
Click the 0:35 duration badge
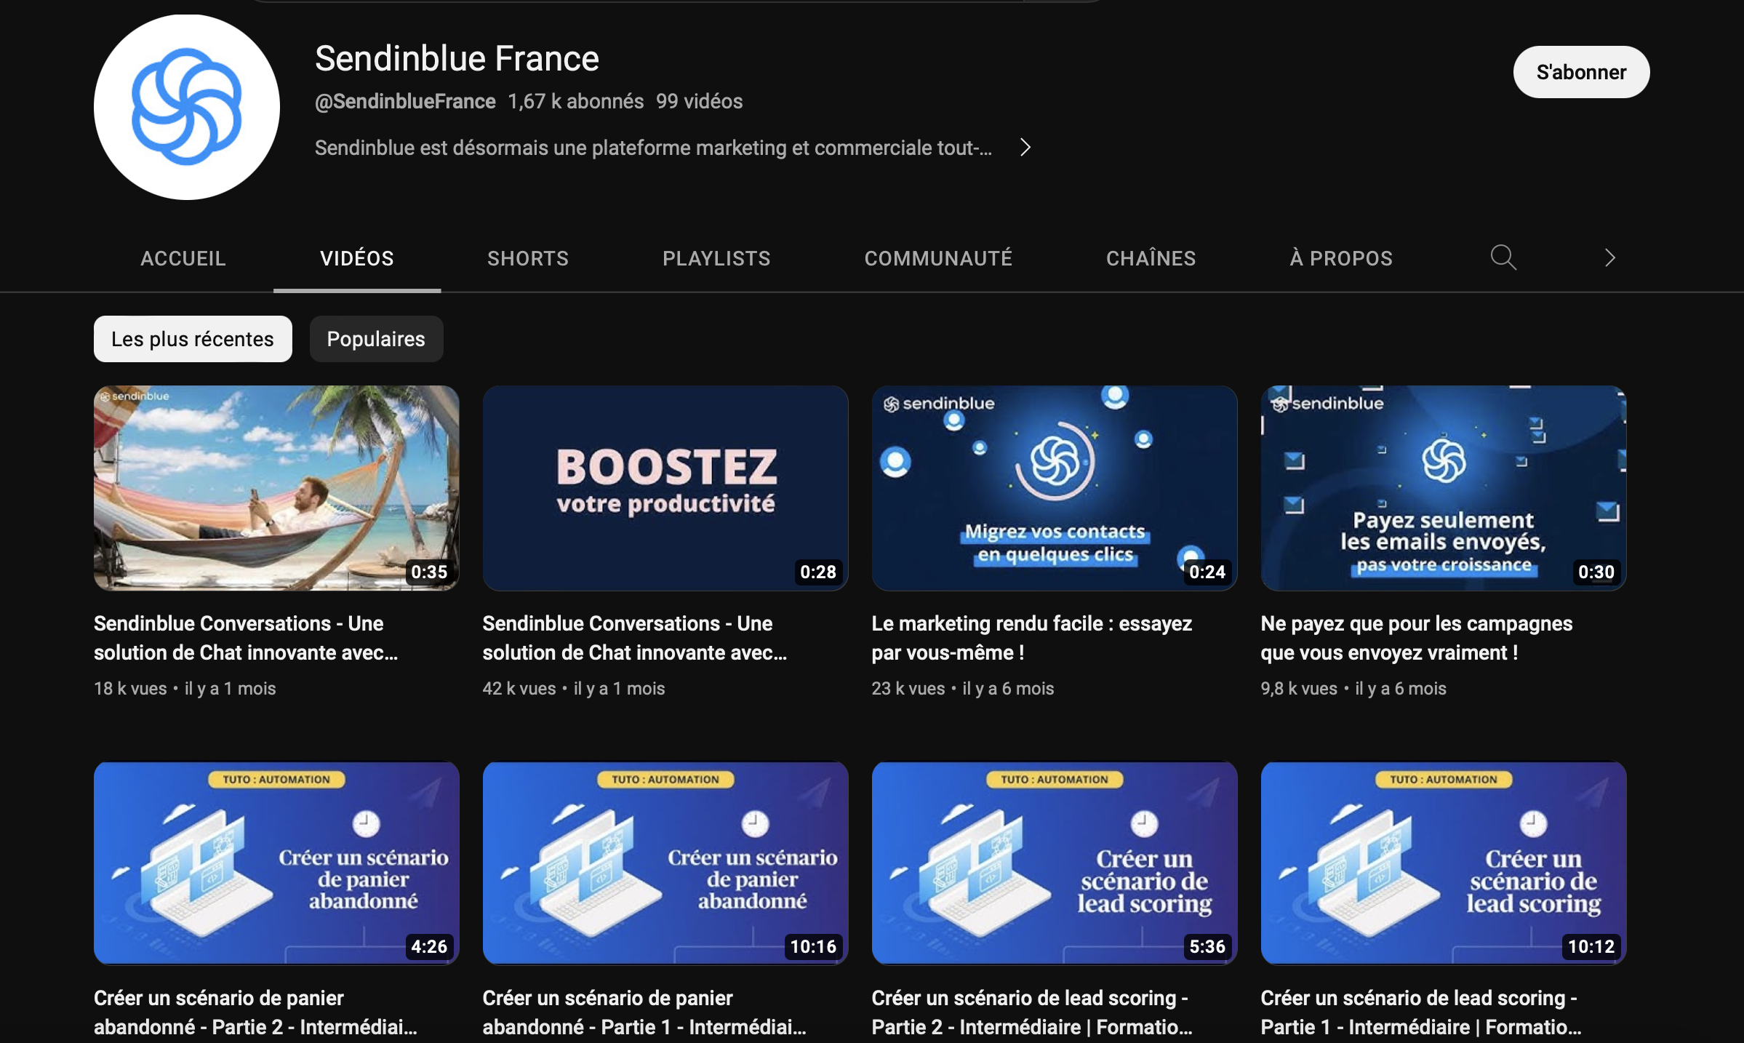point(429,572)
